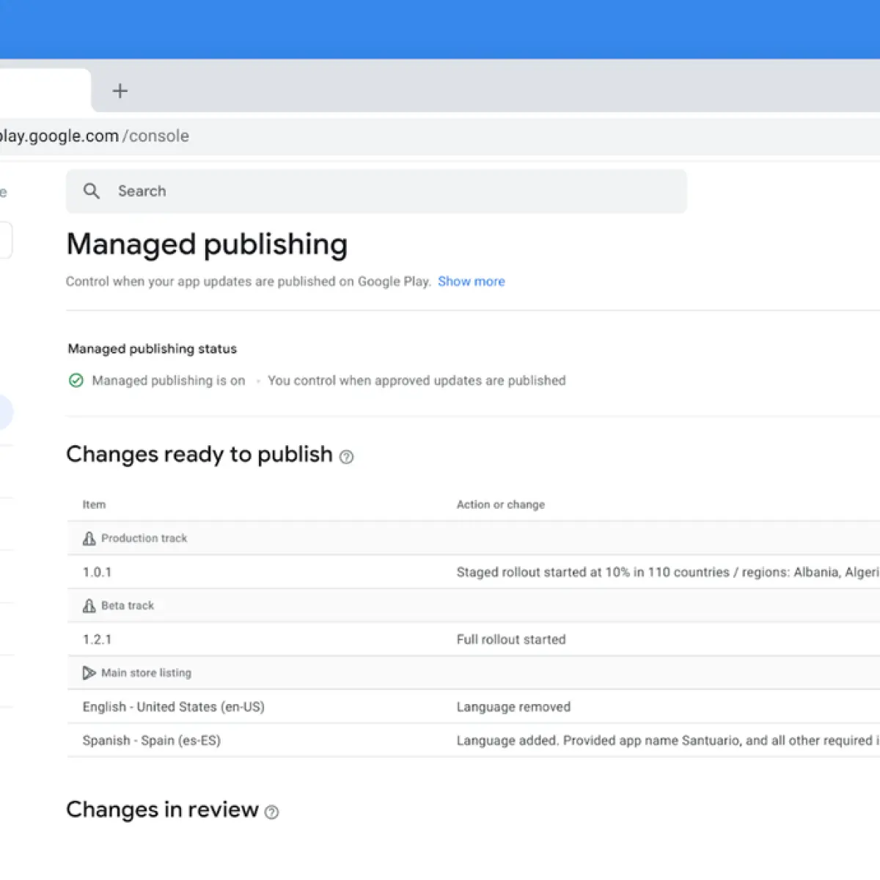
Task: Click the Managed publishing status label
Action: pos(153,349)
